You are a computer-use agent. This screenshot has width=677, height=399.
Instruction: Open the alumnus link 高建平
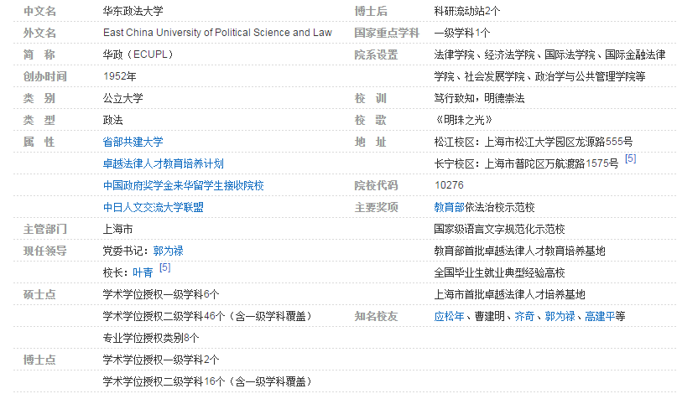coord(600,316)
